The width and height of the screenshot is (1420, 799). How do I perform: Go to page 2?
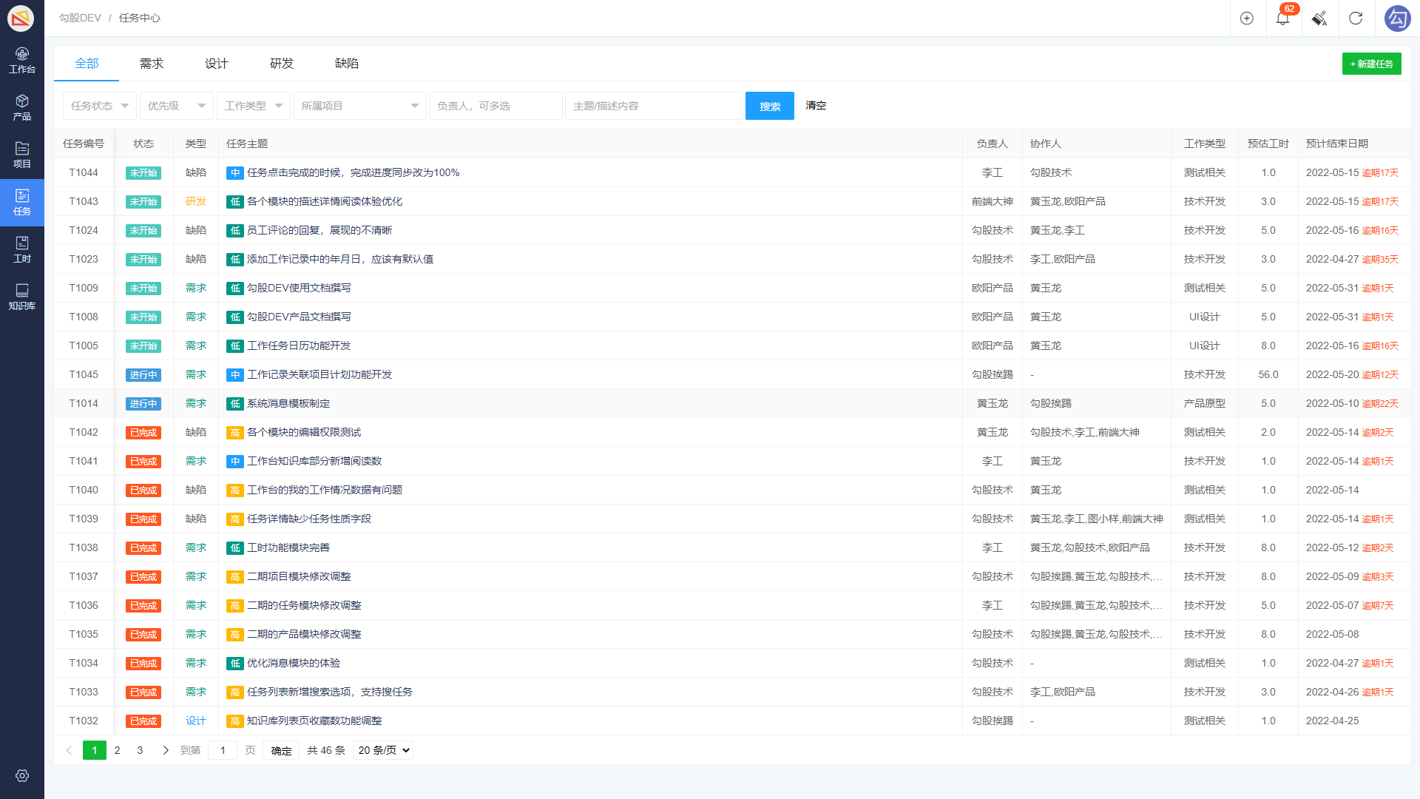pos(117,750)
